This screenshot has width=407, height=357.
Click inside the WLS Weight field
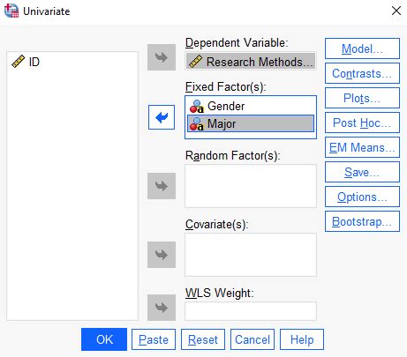(x=251, y=311)
